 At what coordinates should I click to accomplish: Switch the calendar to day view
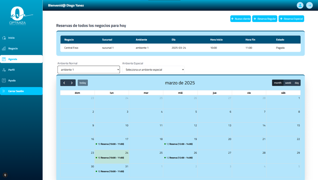pos(297,83)
